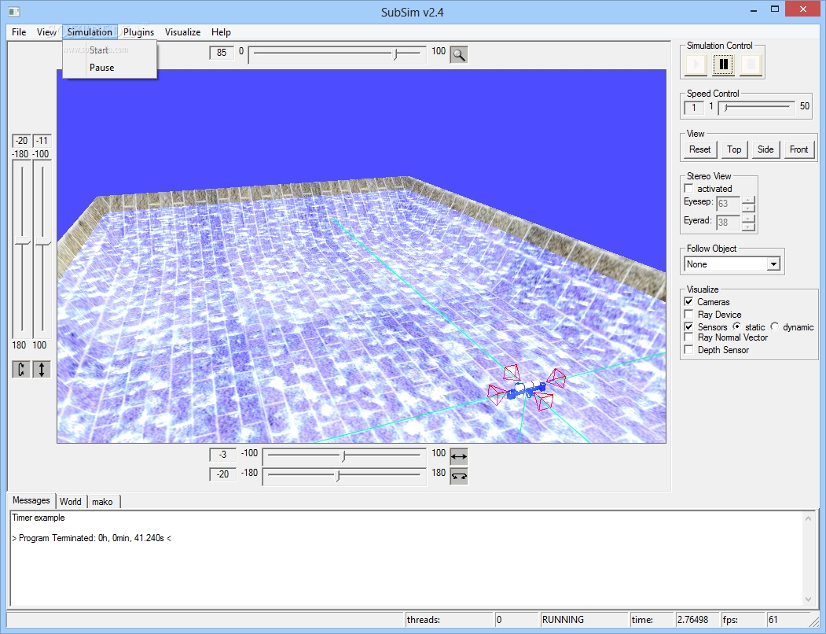
Task: Switch to the World tab
Action: [71, 502]
